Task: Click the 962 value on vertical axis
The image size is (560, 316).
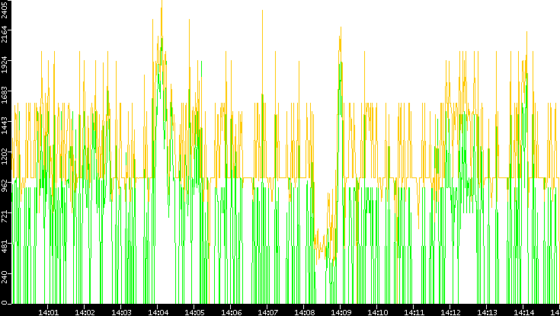Action: point(5,186)
